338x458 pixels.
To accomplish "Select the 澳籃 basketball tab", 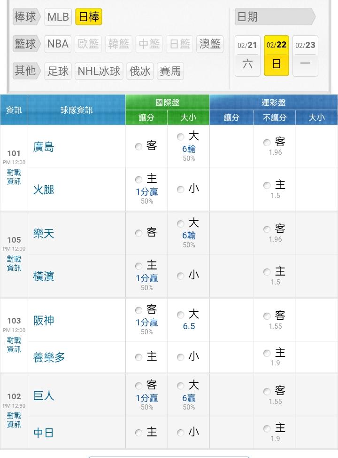I will tap(210, 44).
